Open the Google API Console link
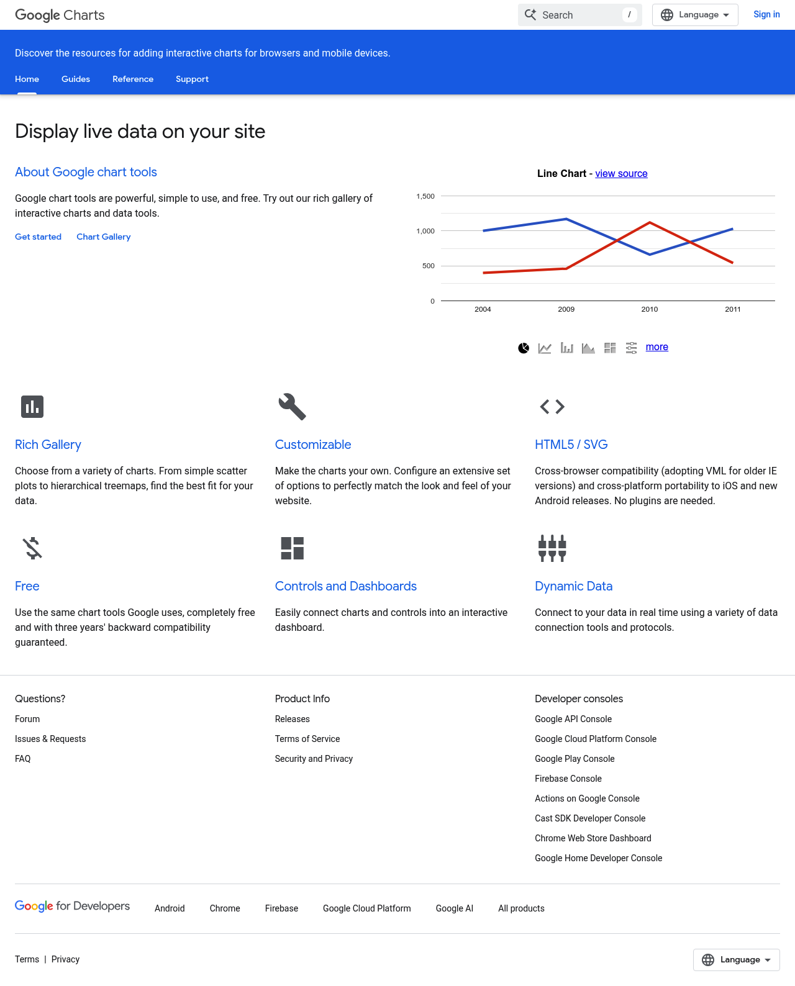 tap(573, 719)
